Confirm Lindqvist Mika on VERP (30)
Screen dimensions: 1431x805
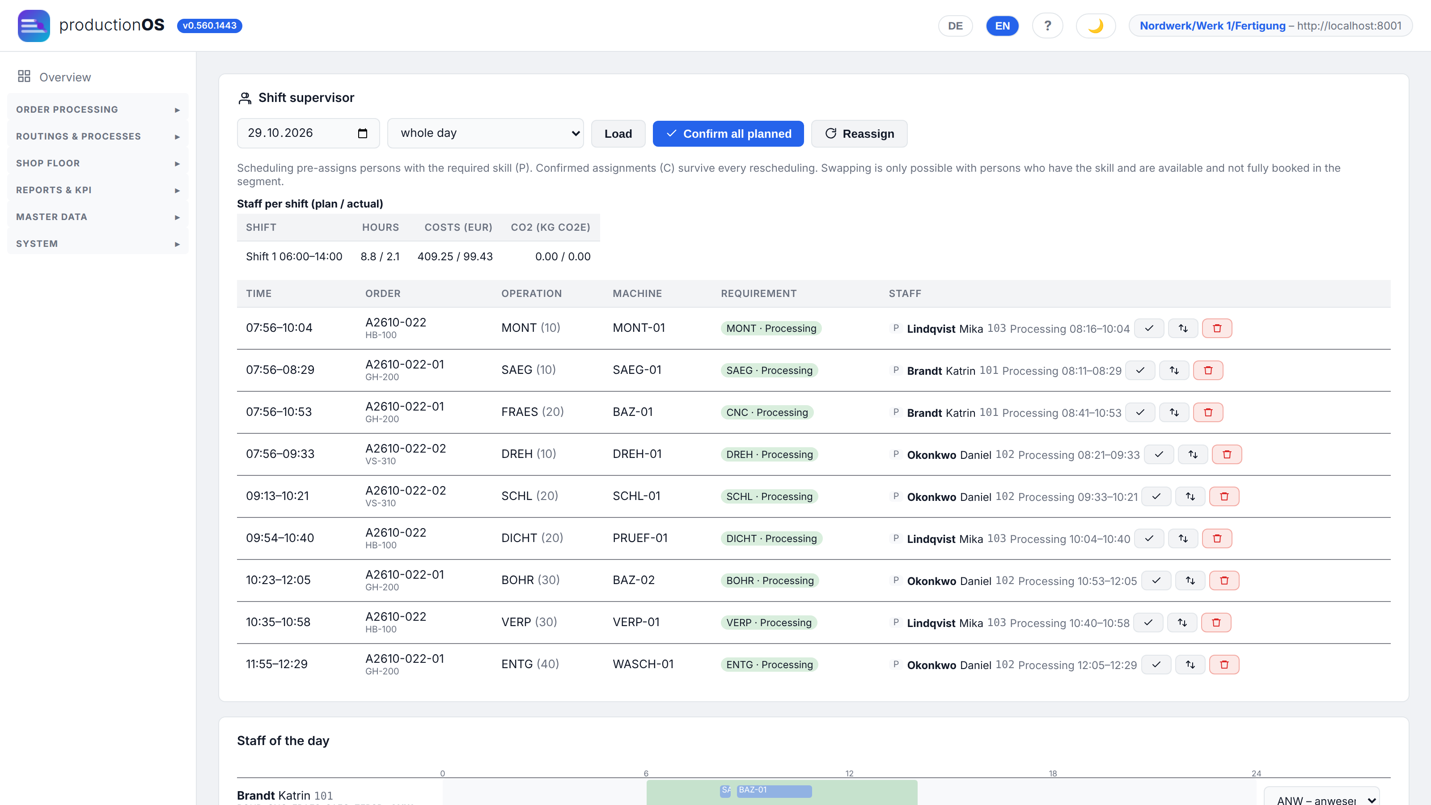coord(1148,623)
